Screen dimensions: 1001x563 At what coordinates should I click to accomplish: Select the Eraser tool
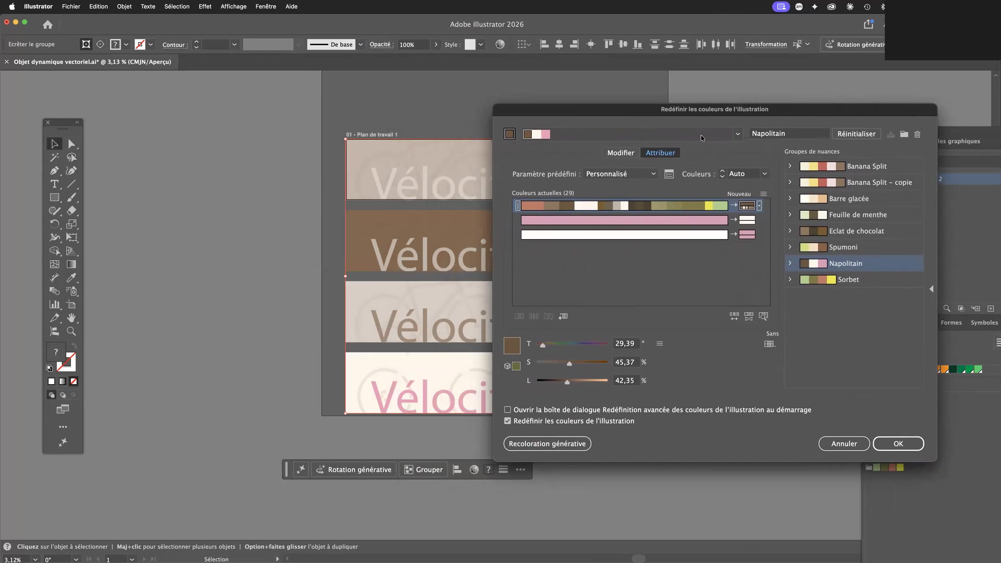click(71, 211)
